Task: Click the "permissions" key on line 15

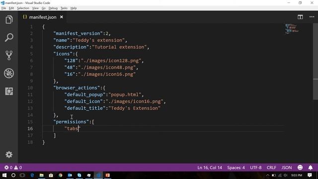Action: [71, 122]
